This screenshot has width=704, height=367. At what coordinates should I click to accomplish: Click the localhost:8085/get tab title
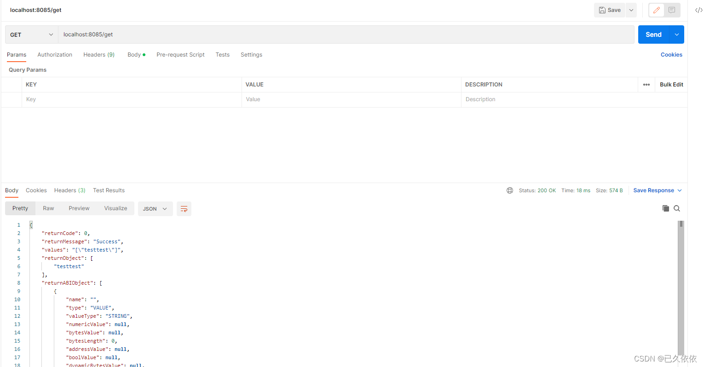tap(36, 10)
